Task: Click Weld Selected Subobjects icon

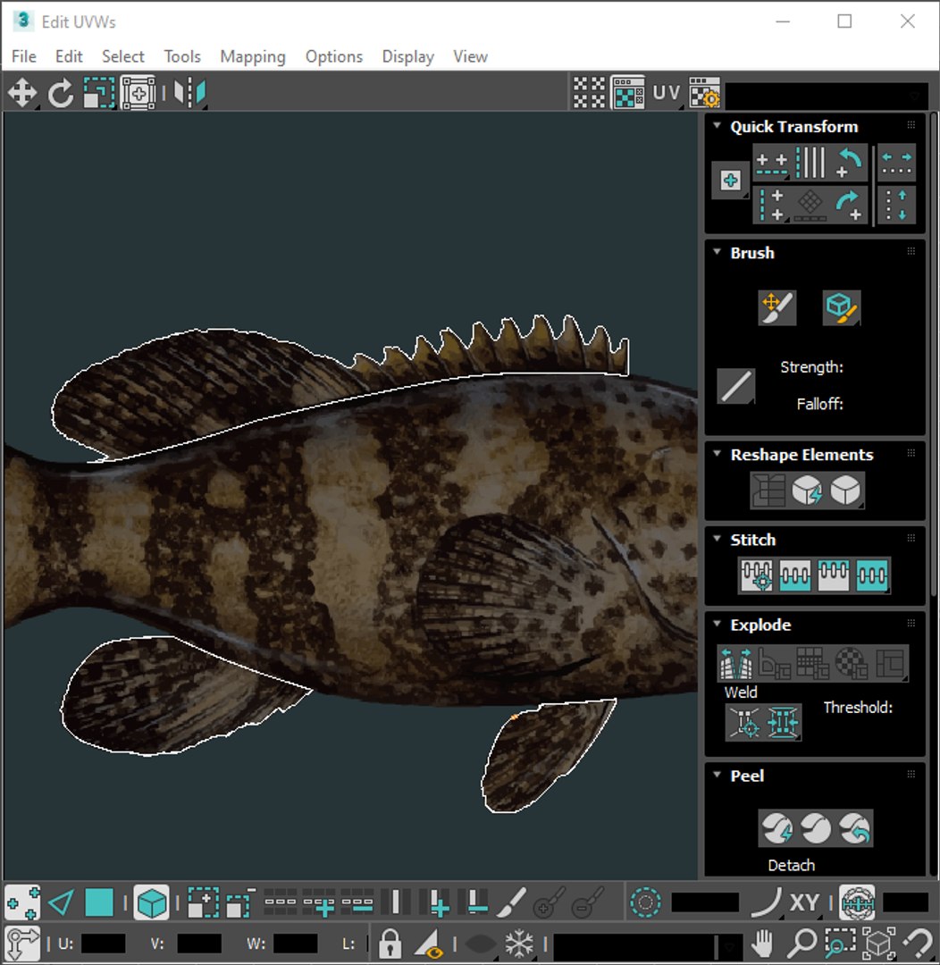Action: [783, 722]
